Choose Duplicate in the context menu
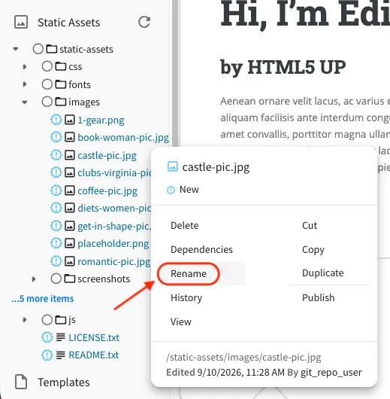390x399 pixels. tap(322, 273)
